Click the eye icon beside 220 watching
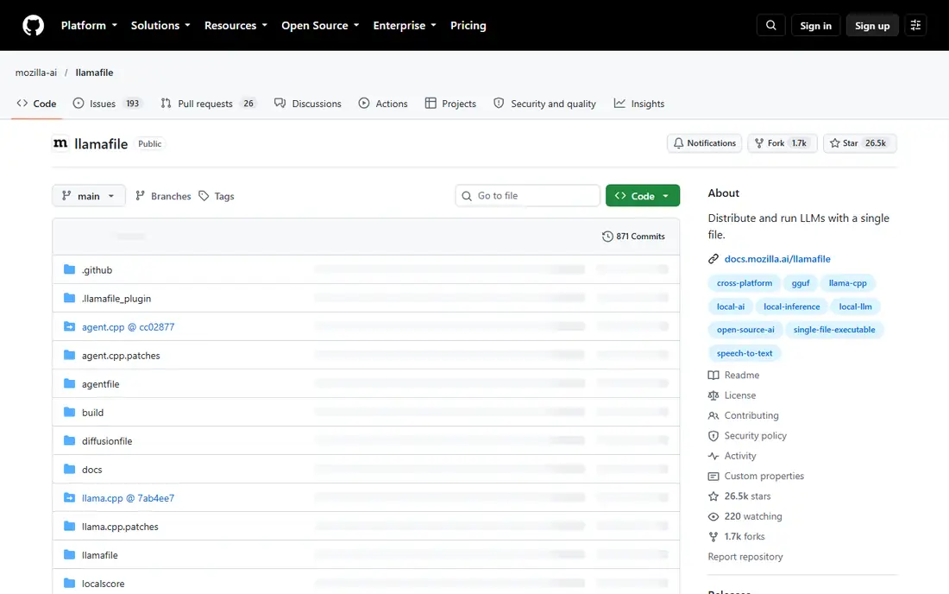 [x=713, y=516]
